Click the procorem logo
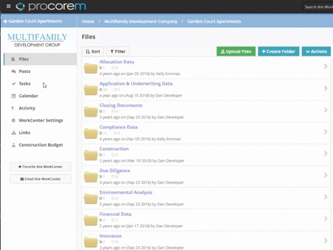Image resolution: width=333 pixels, height=250 pixels. click(51, 6)
